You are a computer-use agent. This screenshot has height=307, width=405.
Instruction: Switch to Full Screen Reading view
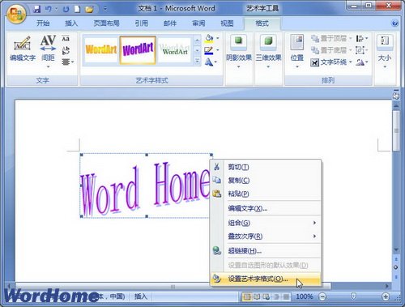pos(257,297)
